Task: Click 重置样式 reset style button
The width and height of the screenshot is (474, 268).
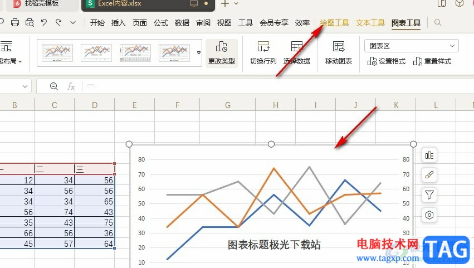Action: pos(432,61)
